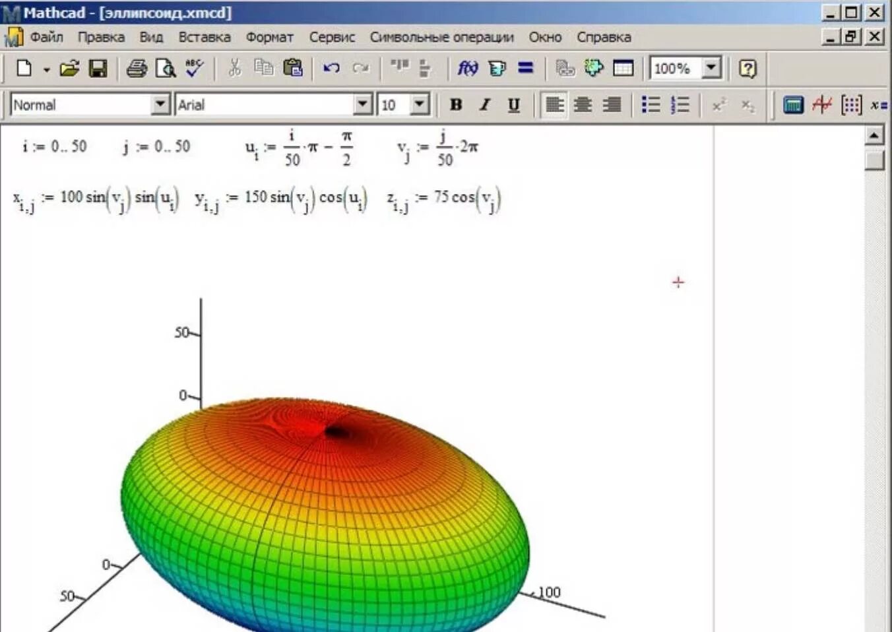Select the j := 0..50 range definition
Image resolution: width=892 pixels, height=632 pixels.
coord(156,146)
